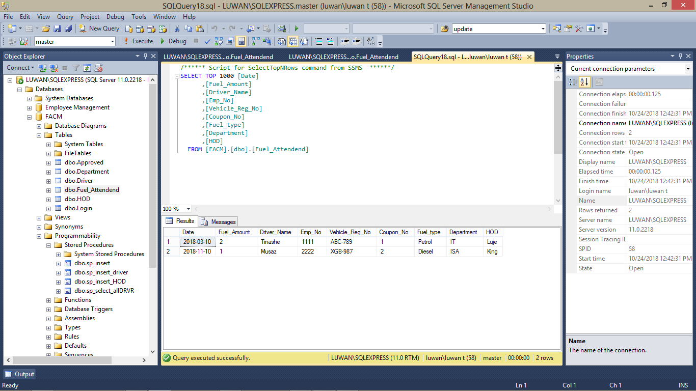Click the Parse query checkmark icon
This screenshot has height=391, width=696.
point(207,41)
